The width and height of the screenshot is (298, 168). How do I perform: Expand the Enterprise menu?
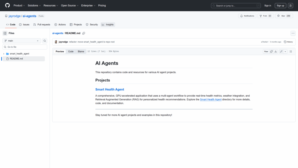[x=88, y=6]
